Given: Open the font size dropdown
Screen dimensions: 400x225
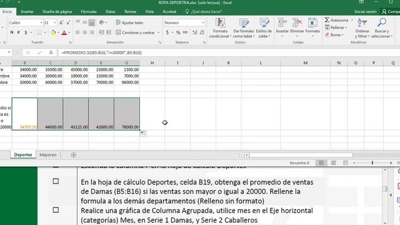Looking at the screenshot, I should 55,22.
